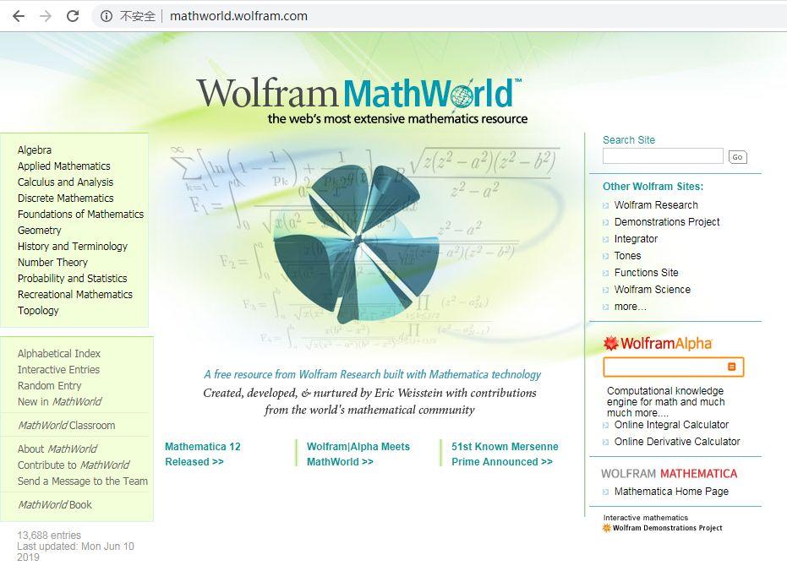Open the Online Integral Calculator link
This screenshot has width=787, height=571.
(x=671, y=425)
